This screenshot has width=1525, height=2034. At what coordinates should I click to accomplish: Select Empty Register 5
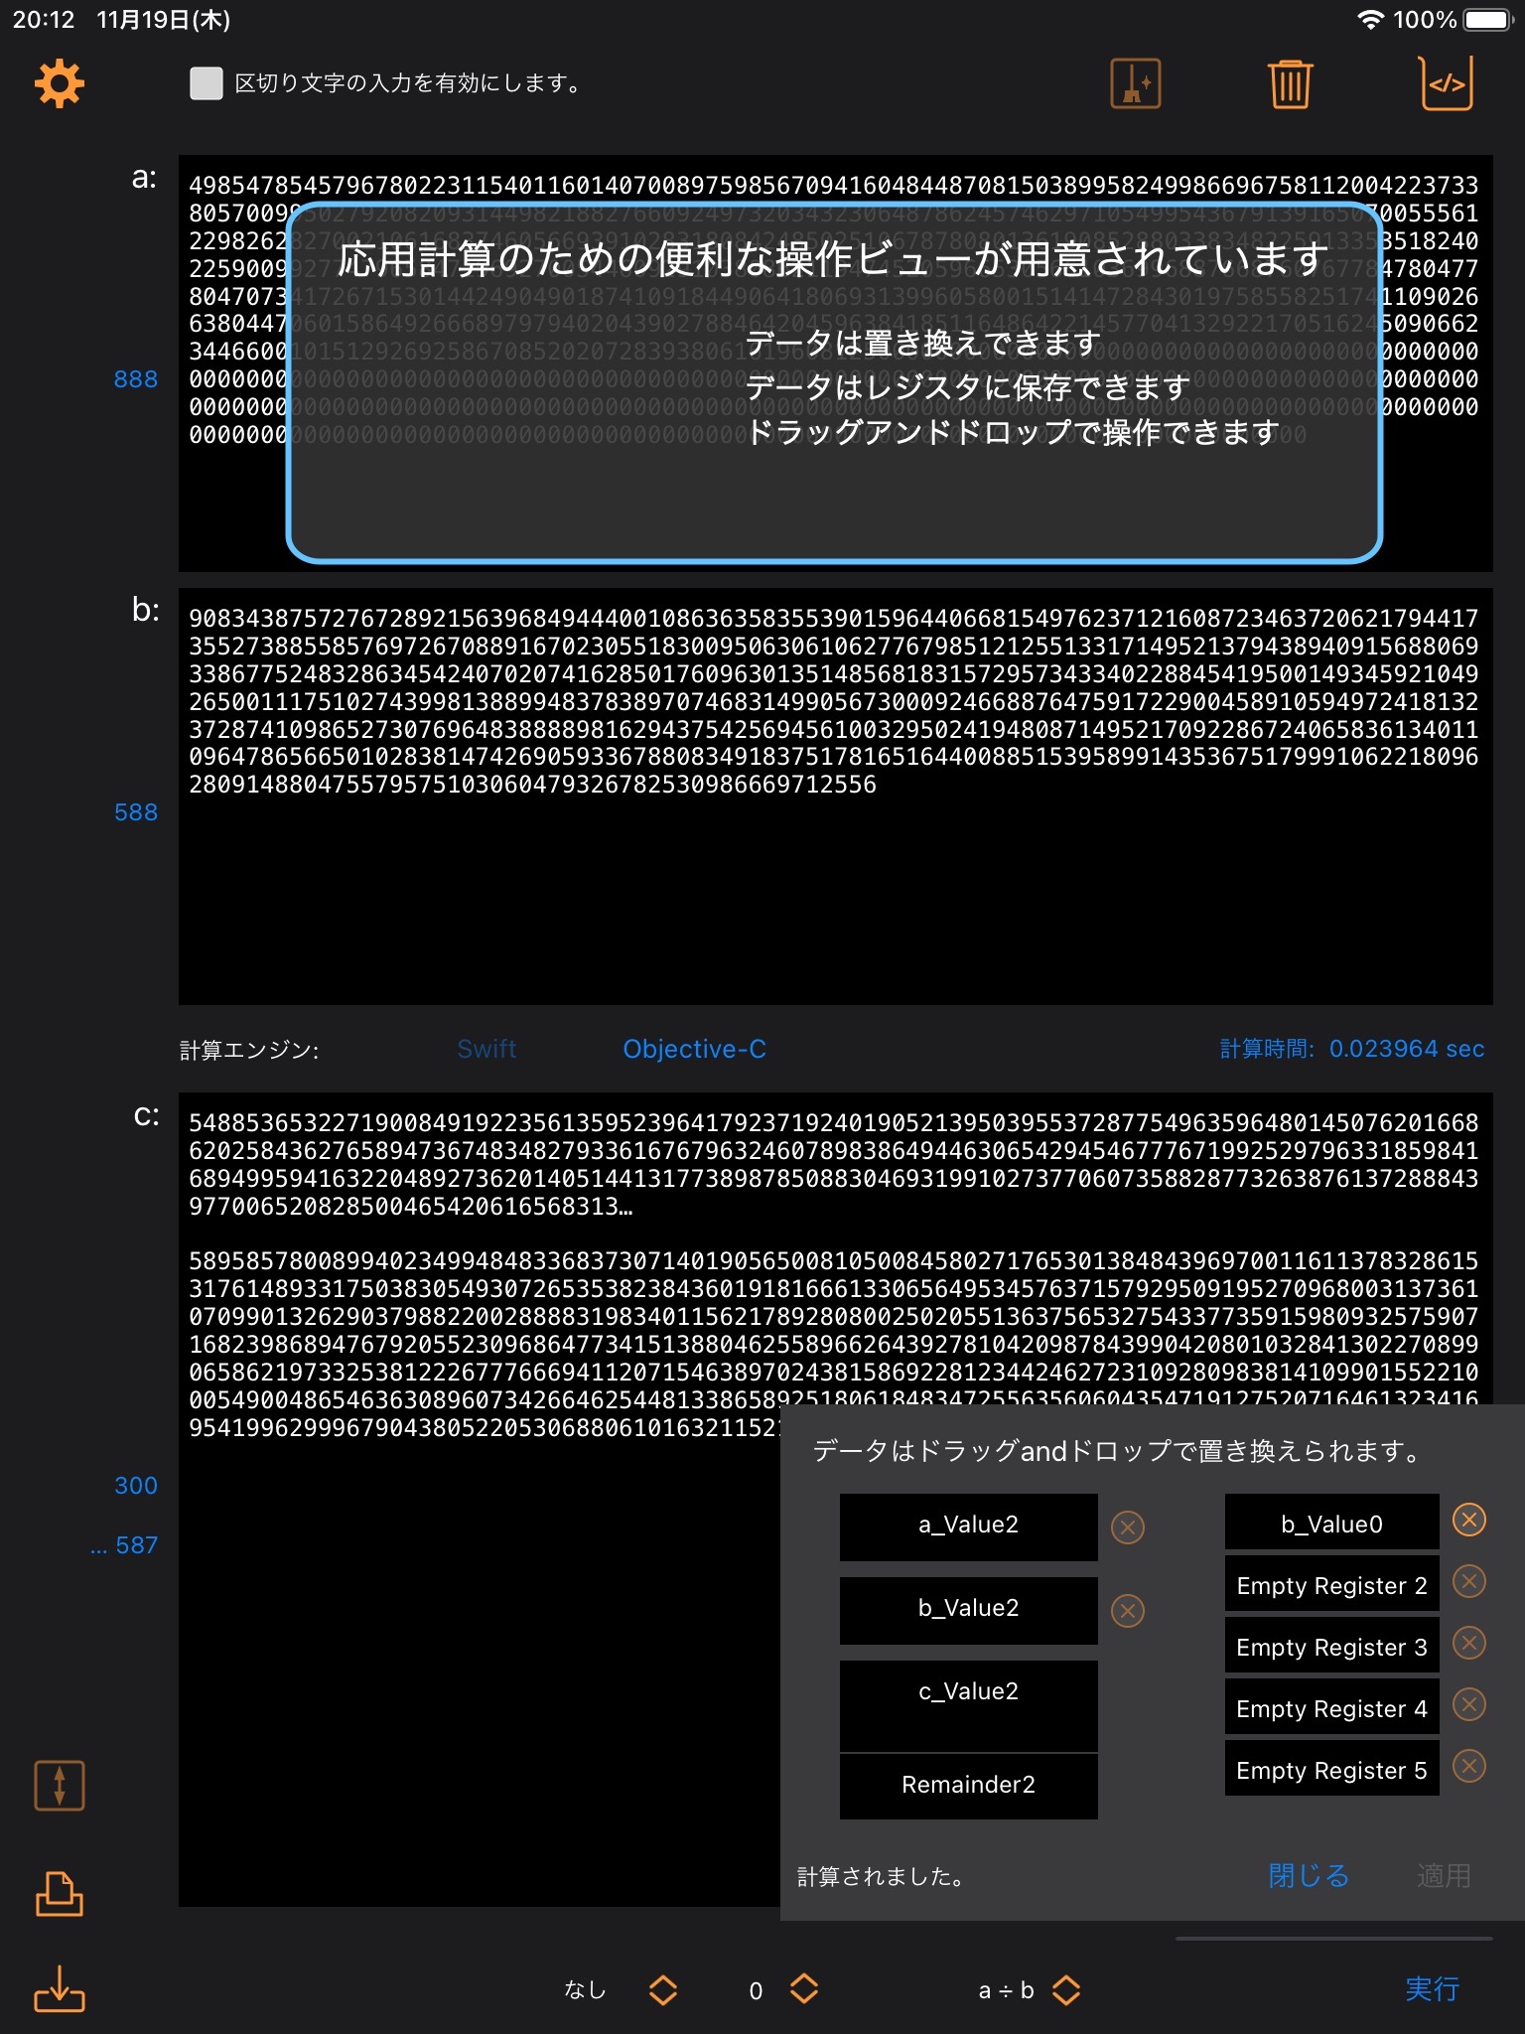click(1331, 1768)
